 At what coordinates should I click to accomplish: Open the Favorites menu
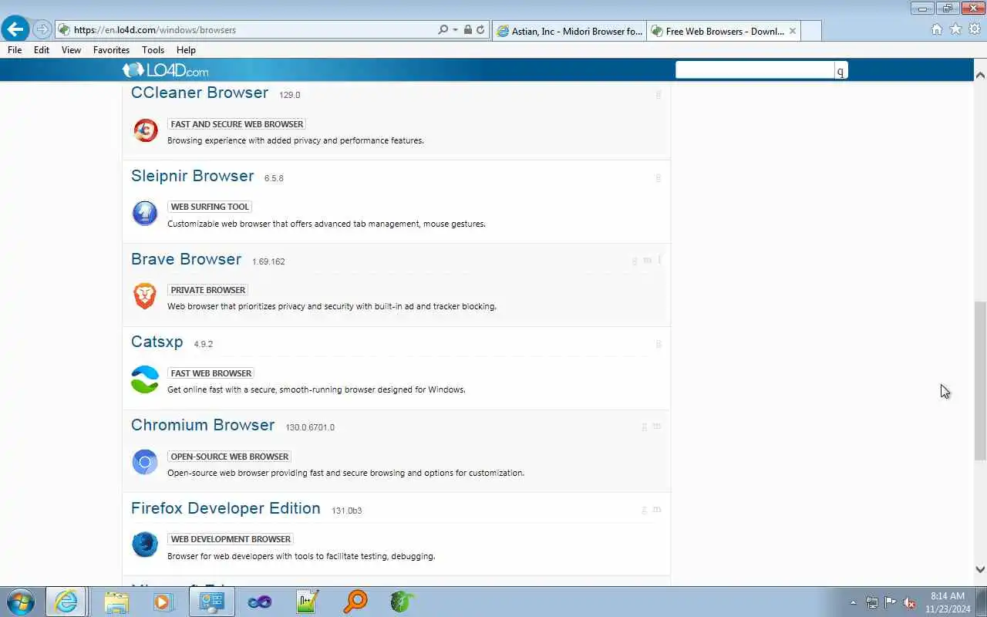(111, 49)
